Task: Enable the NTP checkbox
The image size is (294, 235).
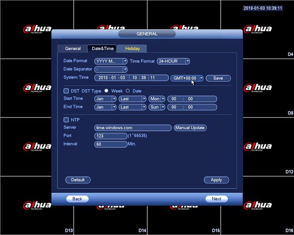Action: pyautogui.click(x=66, y=120)
